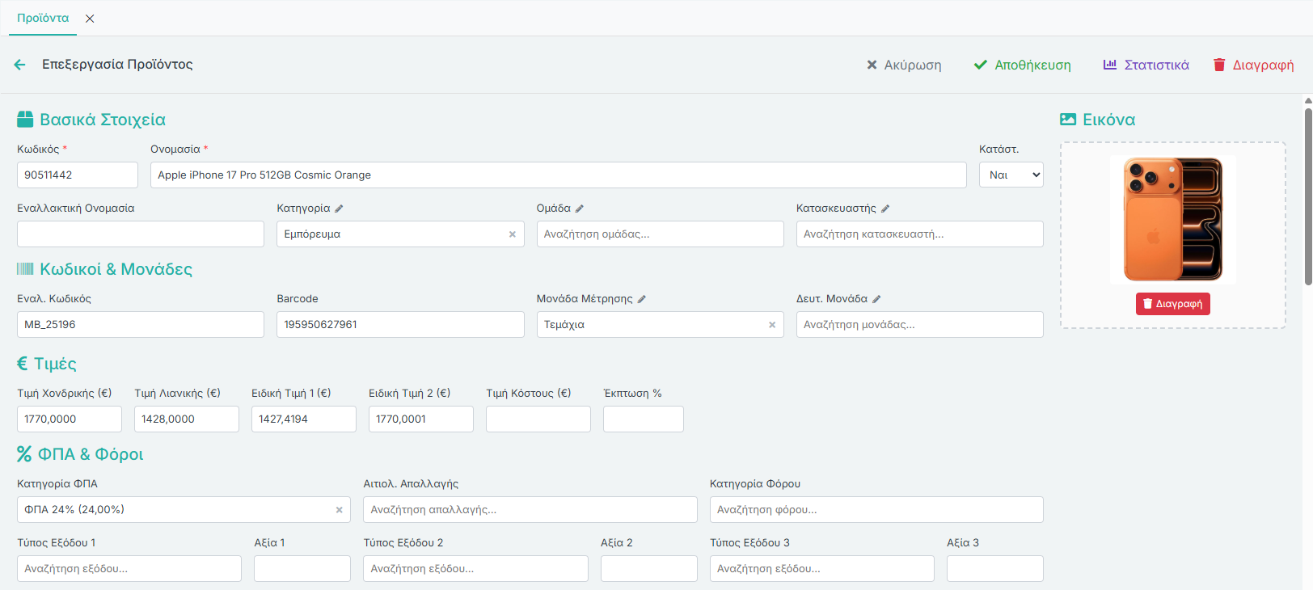Open the Ομάδα search dropdown

click(x=660, y=234)
